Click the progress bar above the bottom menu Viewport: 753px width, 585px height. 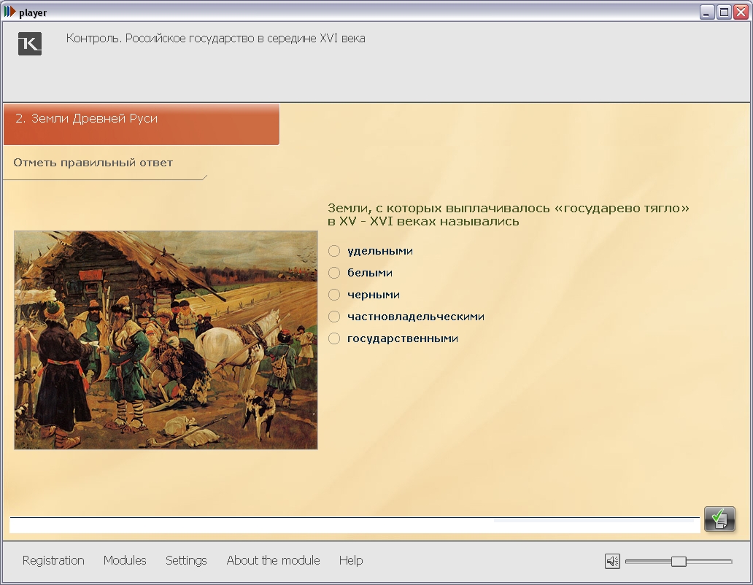pyautogui.click(x=354, y=525)
